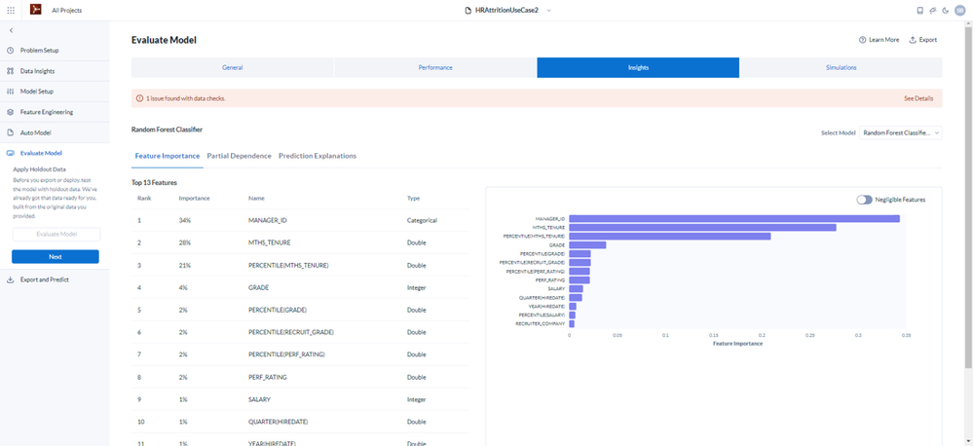The height and width of the screenshot is (446, 973).
Task: Open See Details for data checks
Action: coord(918,98)
